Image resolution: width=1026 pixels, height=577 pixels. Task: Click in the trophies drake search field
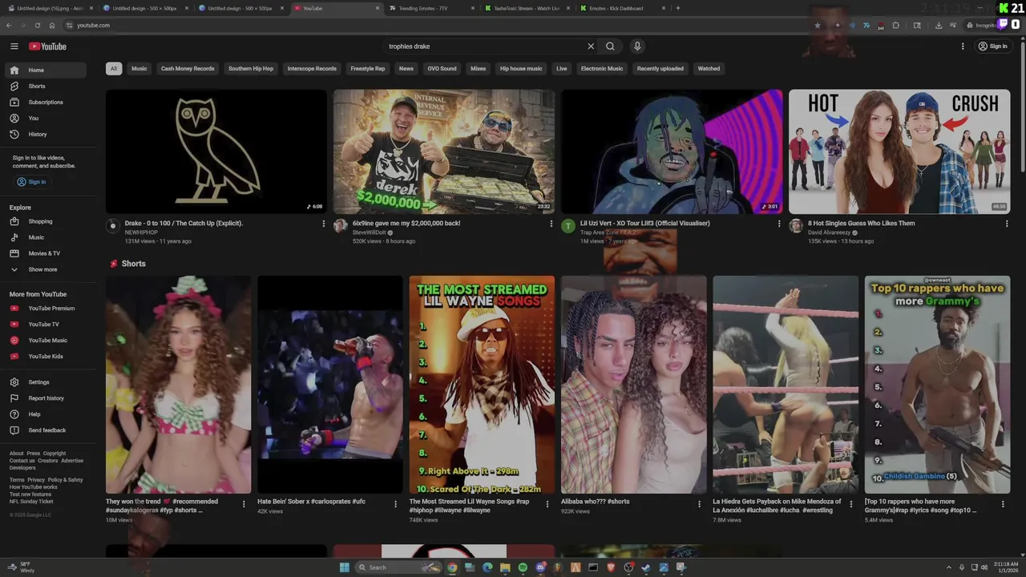point(484,46)
